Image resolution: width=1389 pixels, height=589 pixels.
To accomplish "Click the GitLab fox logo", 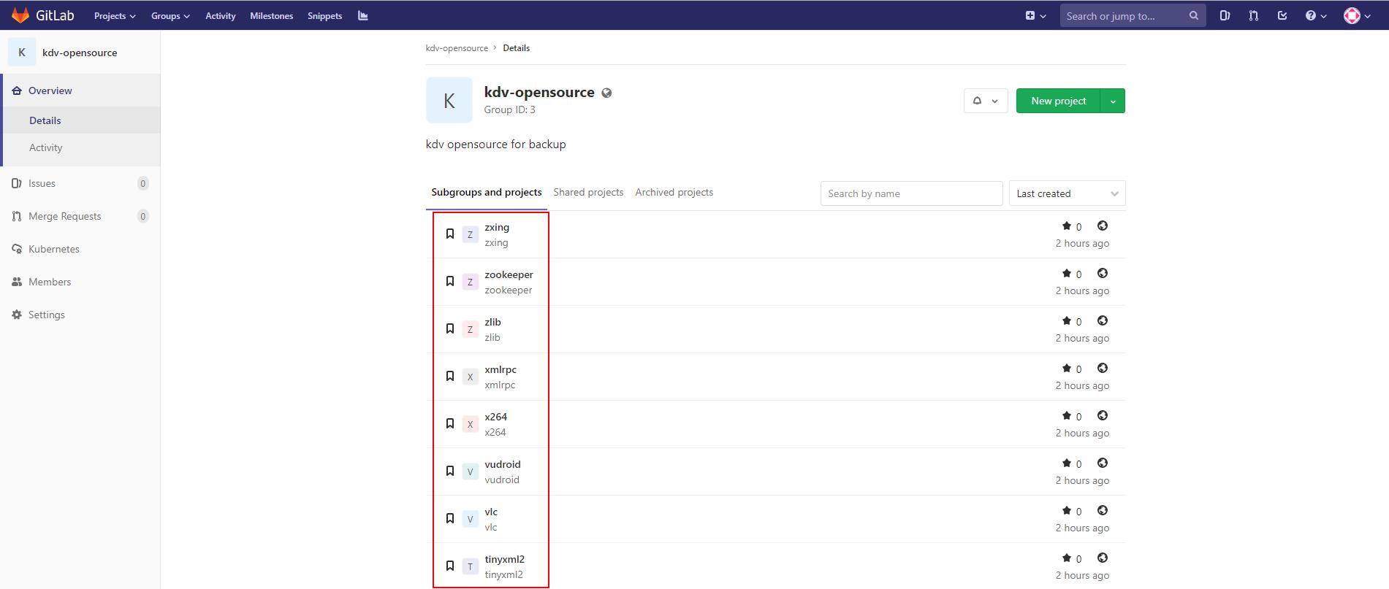I will click(x=20, y=15).
